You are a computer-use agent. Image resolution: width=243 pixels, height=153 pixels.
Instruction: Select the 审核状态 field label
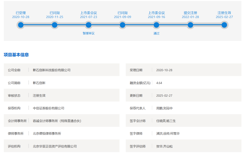point(14,96)
